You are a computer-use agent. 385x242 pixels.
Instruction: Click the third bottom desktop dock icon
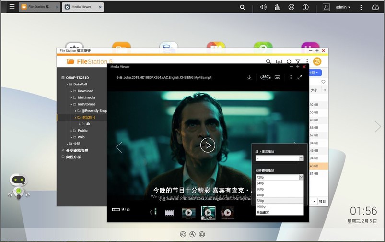(202, 234)
